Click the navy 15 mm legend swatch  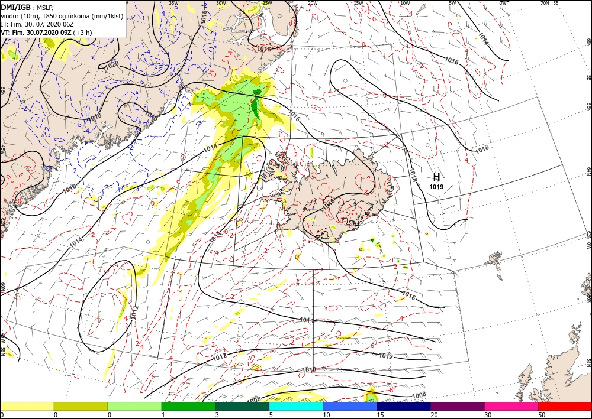[x=404, y=406]
